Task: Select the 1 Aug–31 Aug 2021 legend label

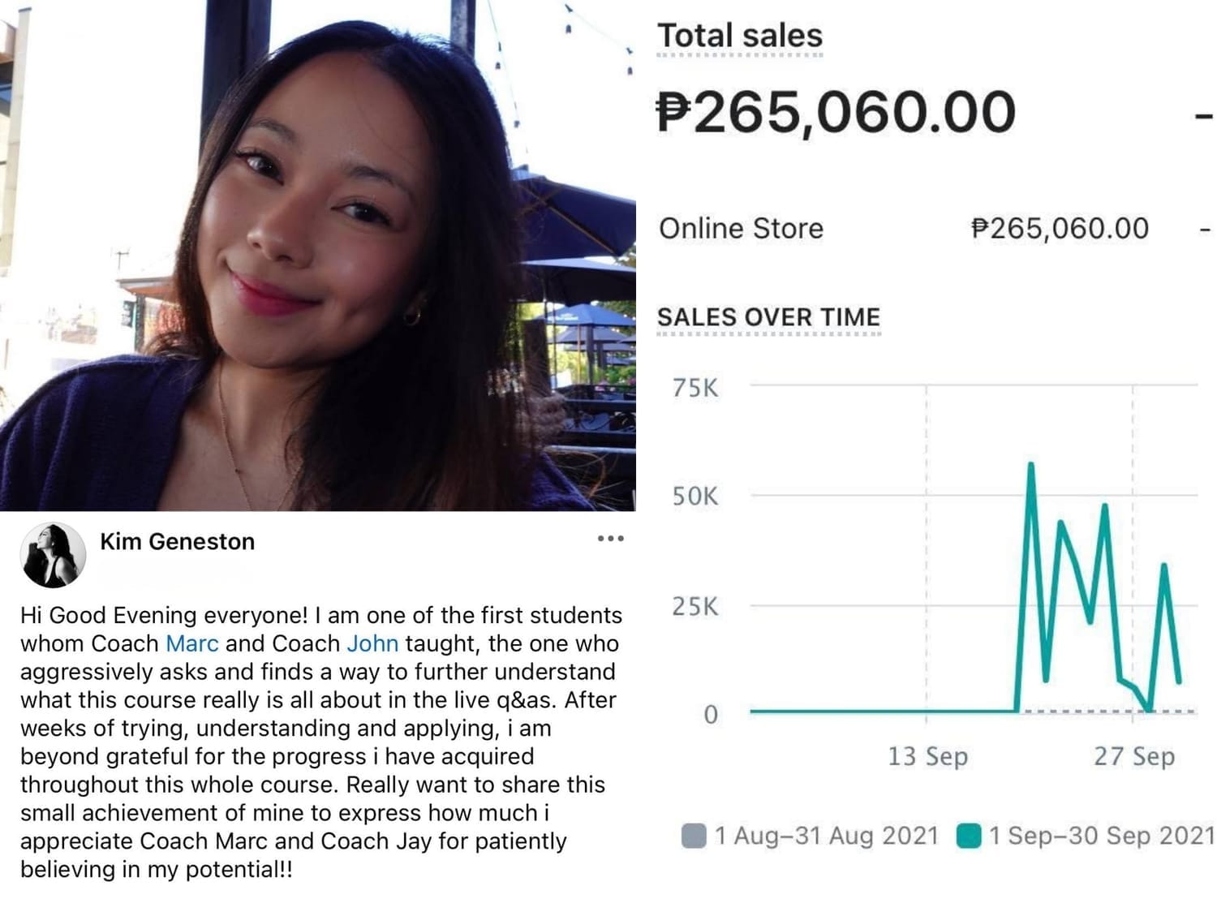Action: (x=827, y=836)
